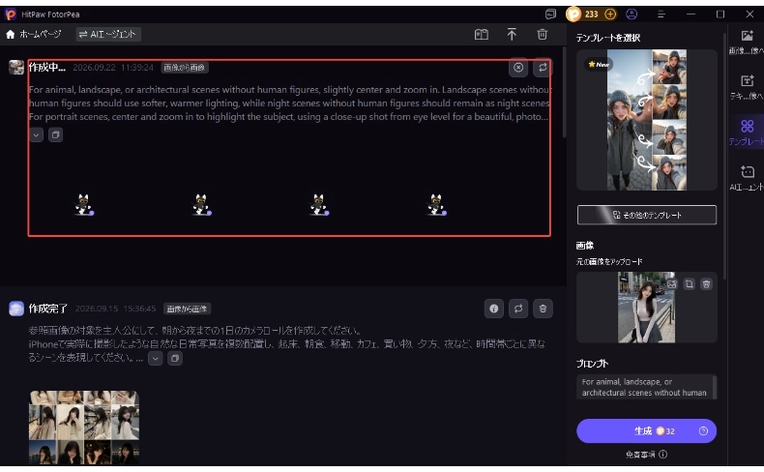Crop the uploaded image icon
Screen dimensions: 764x472
pos(689,284)
